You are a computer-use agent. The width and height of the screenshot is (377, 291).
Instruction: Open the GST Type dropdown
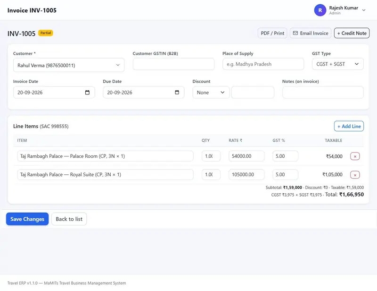click(x=338, y=64)
